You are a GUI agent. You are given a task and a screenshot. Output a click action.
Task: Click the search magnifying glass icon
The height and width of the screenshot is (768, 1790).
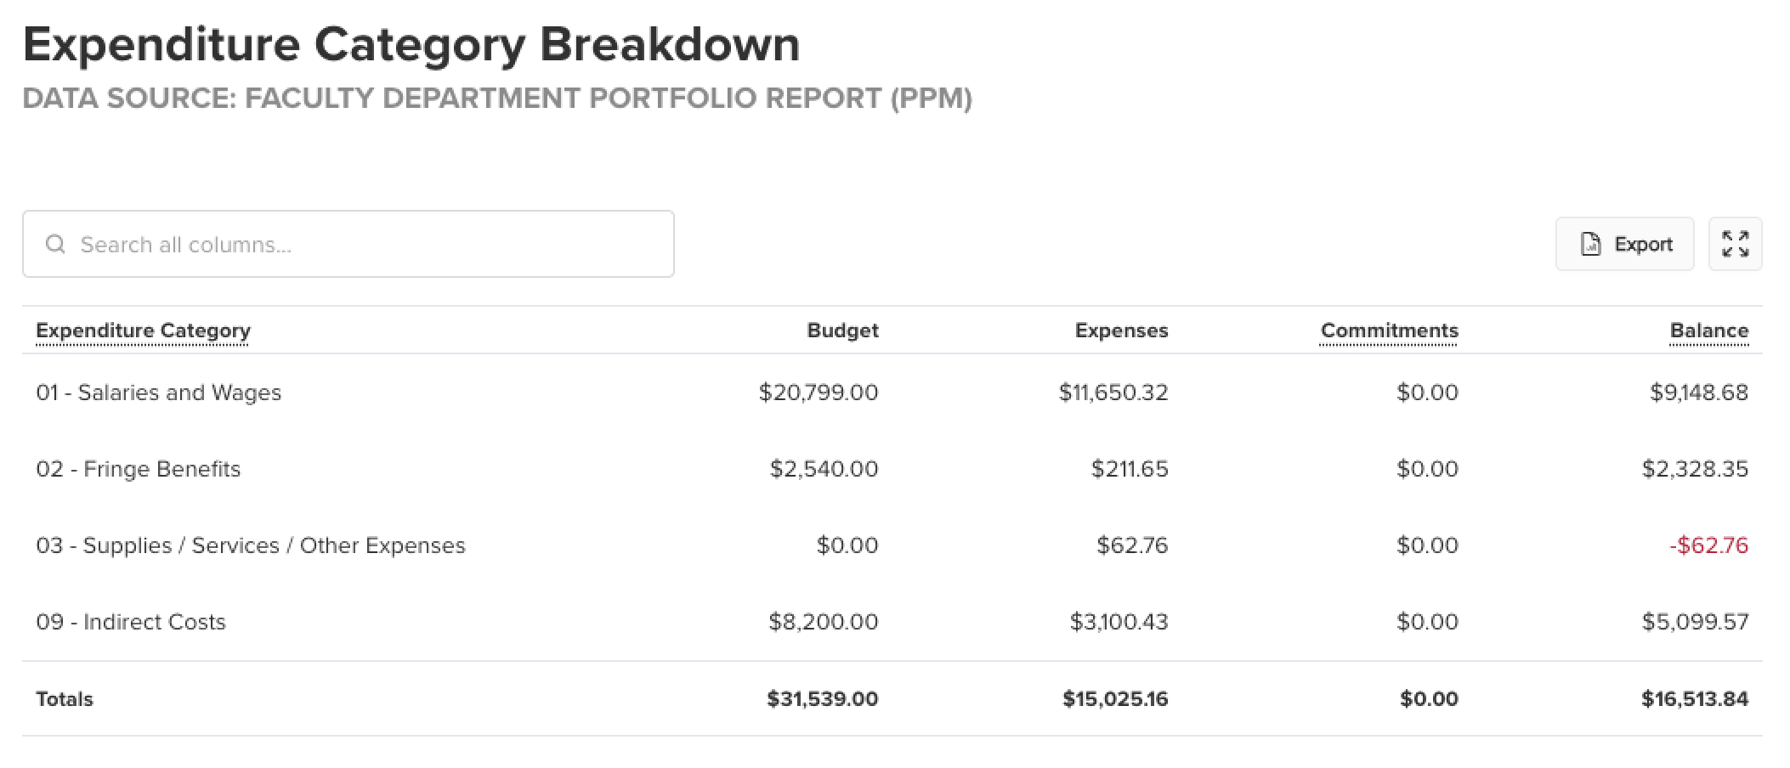[x=56, y=244]
